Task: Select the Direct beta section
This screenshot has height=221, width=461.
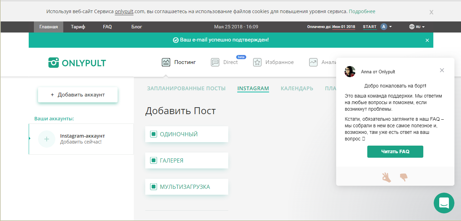Action: click(x=215, y=62)
